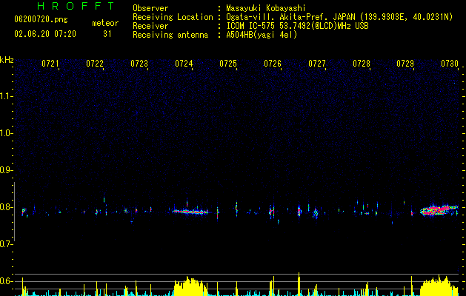
Task: Click time marker 0721
Action: 50,64
